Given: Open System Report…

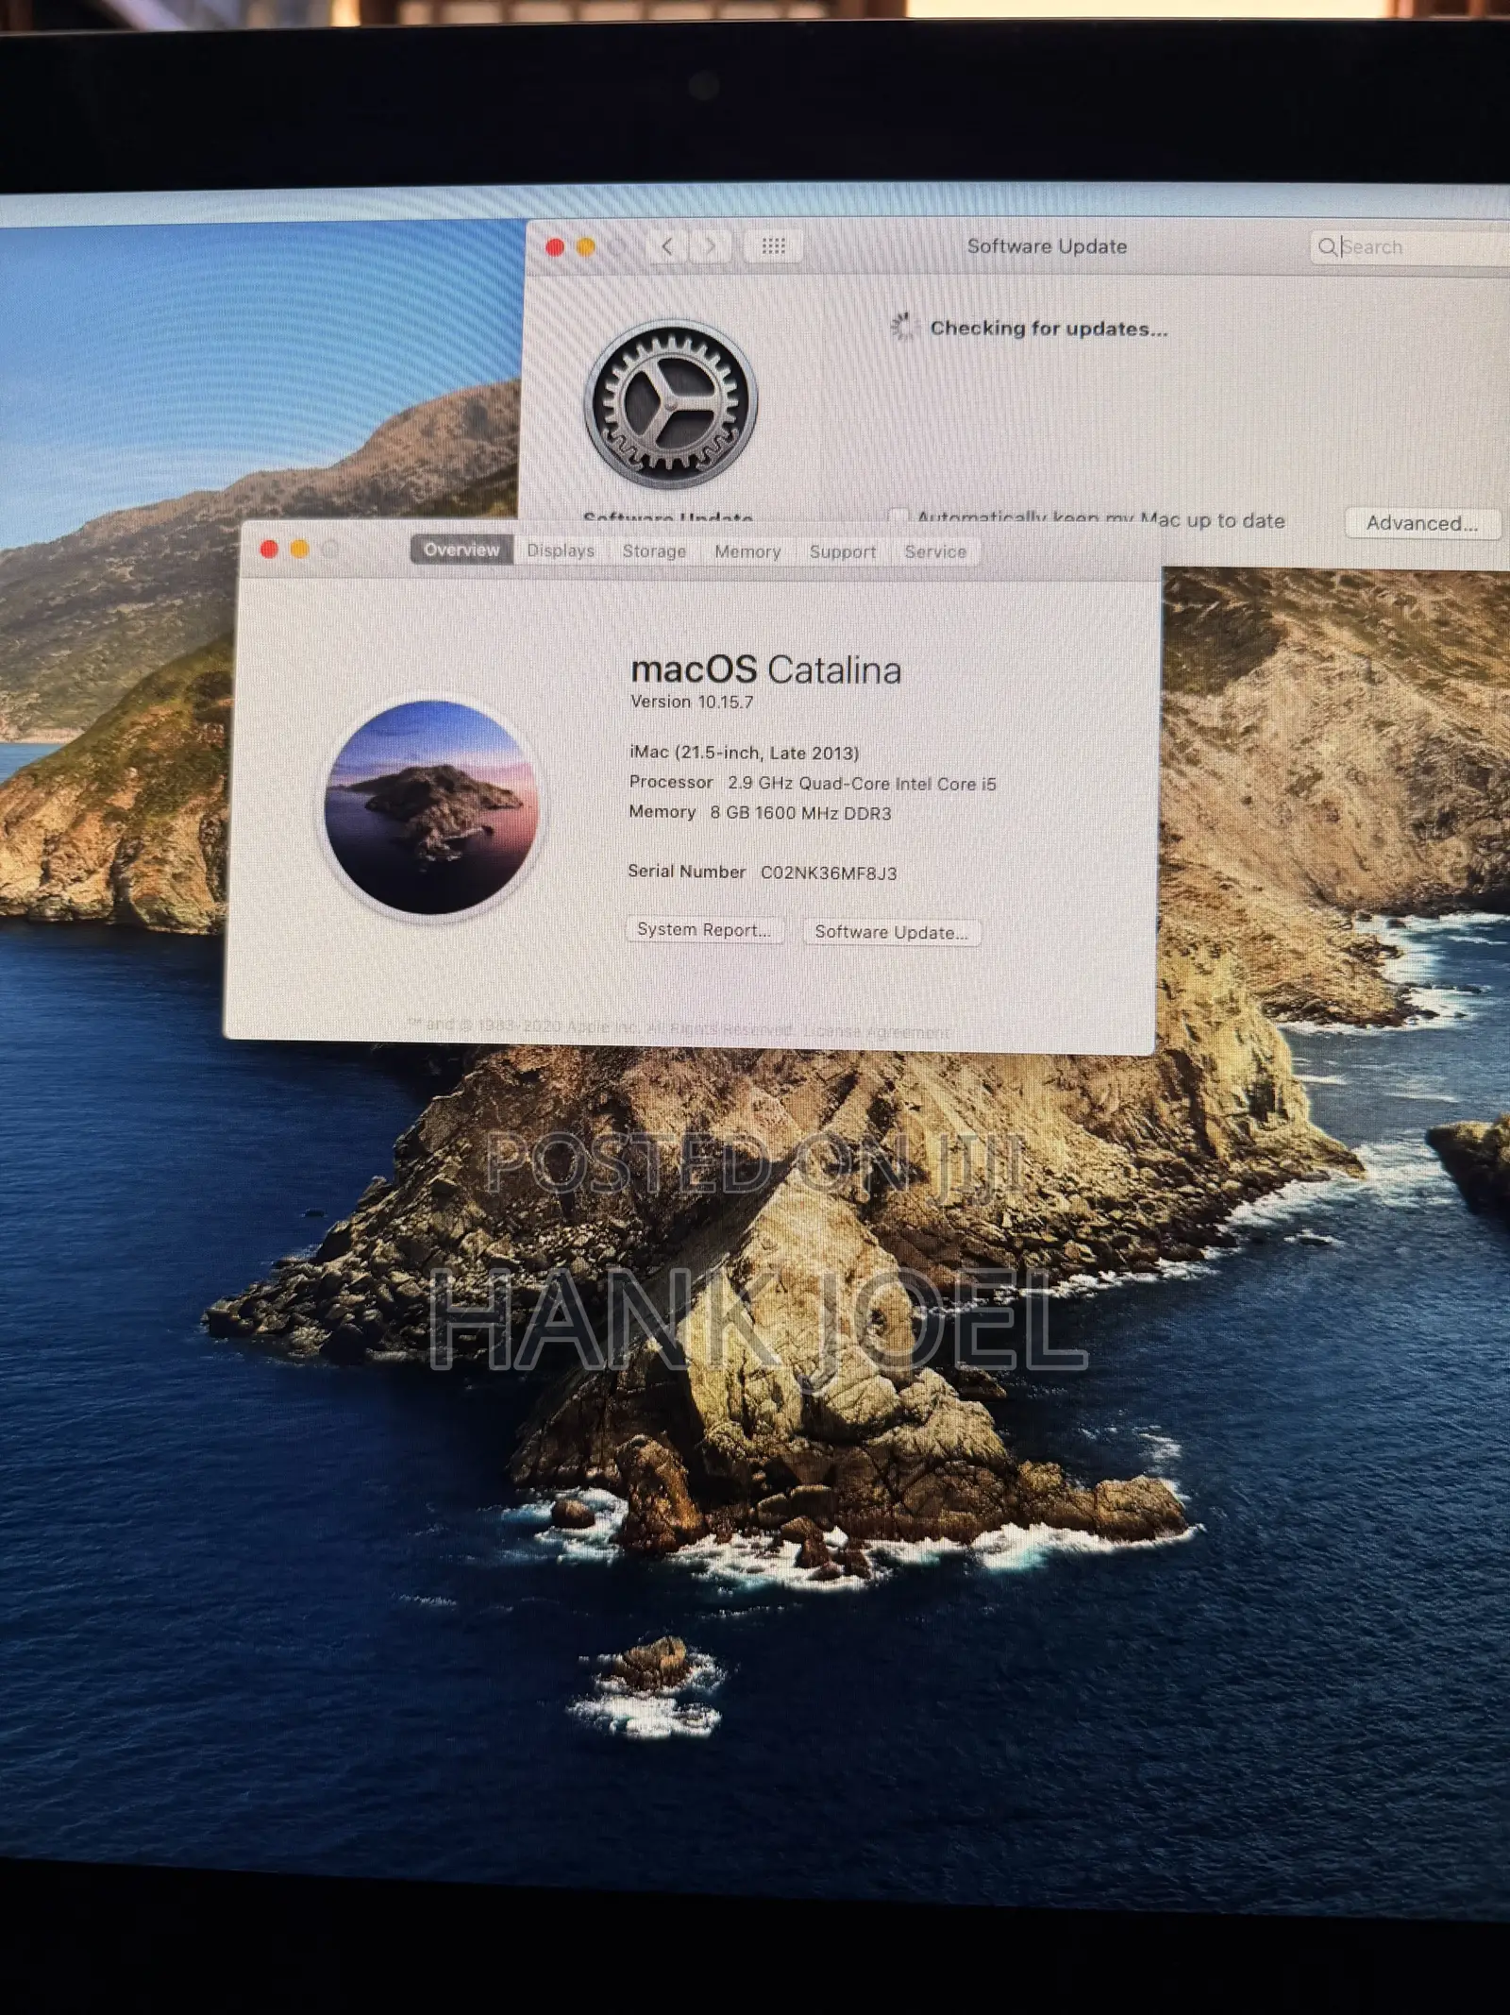Looking at the screenshot, I should [704, 930].
